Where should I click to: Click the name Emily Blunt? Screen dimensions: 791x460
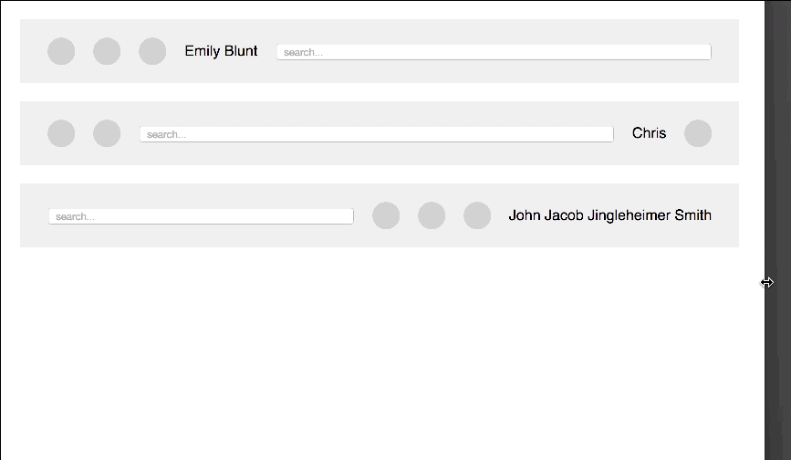[221, 51]
